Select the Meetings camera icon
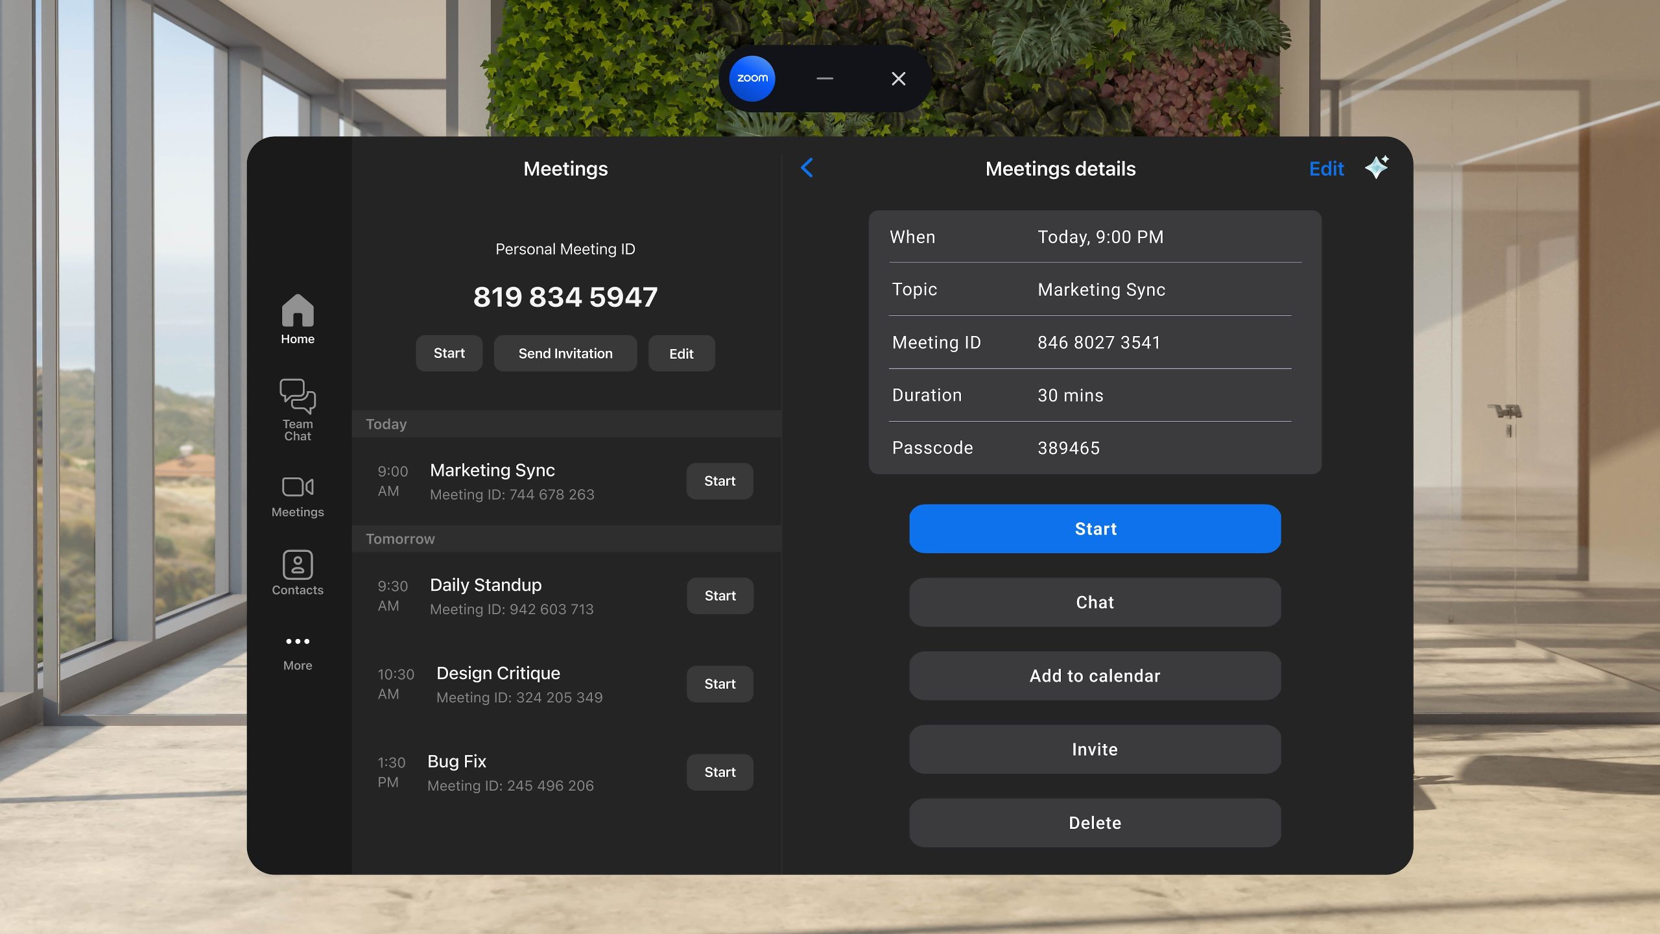This screenshot has width=1660, height=934. 298,487
